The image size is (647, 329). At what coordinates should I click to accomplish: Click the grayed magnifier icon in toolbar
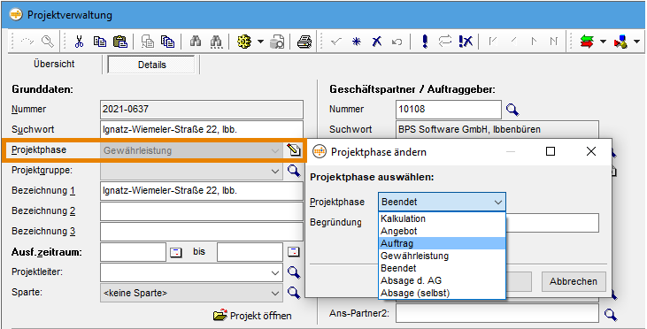pyautogui.click(x=48, y=42)
